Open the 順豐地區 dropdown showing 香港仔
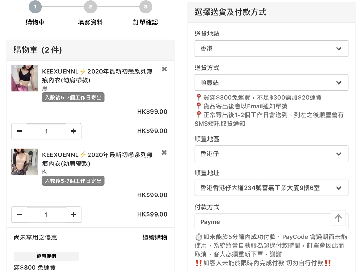This screenshot has width=362, height=272. [x=271, y=154]
